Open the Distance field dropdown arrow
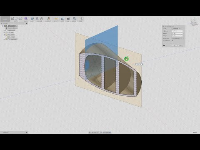The image size is (200, 150). [183, 31]
